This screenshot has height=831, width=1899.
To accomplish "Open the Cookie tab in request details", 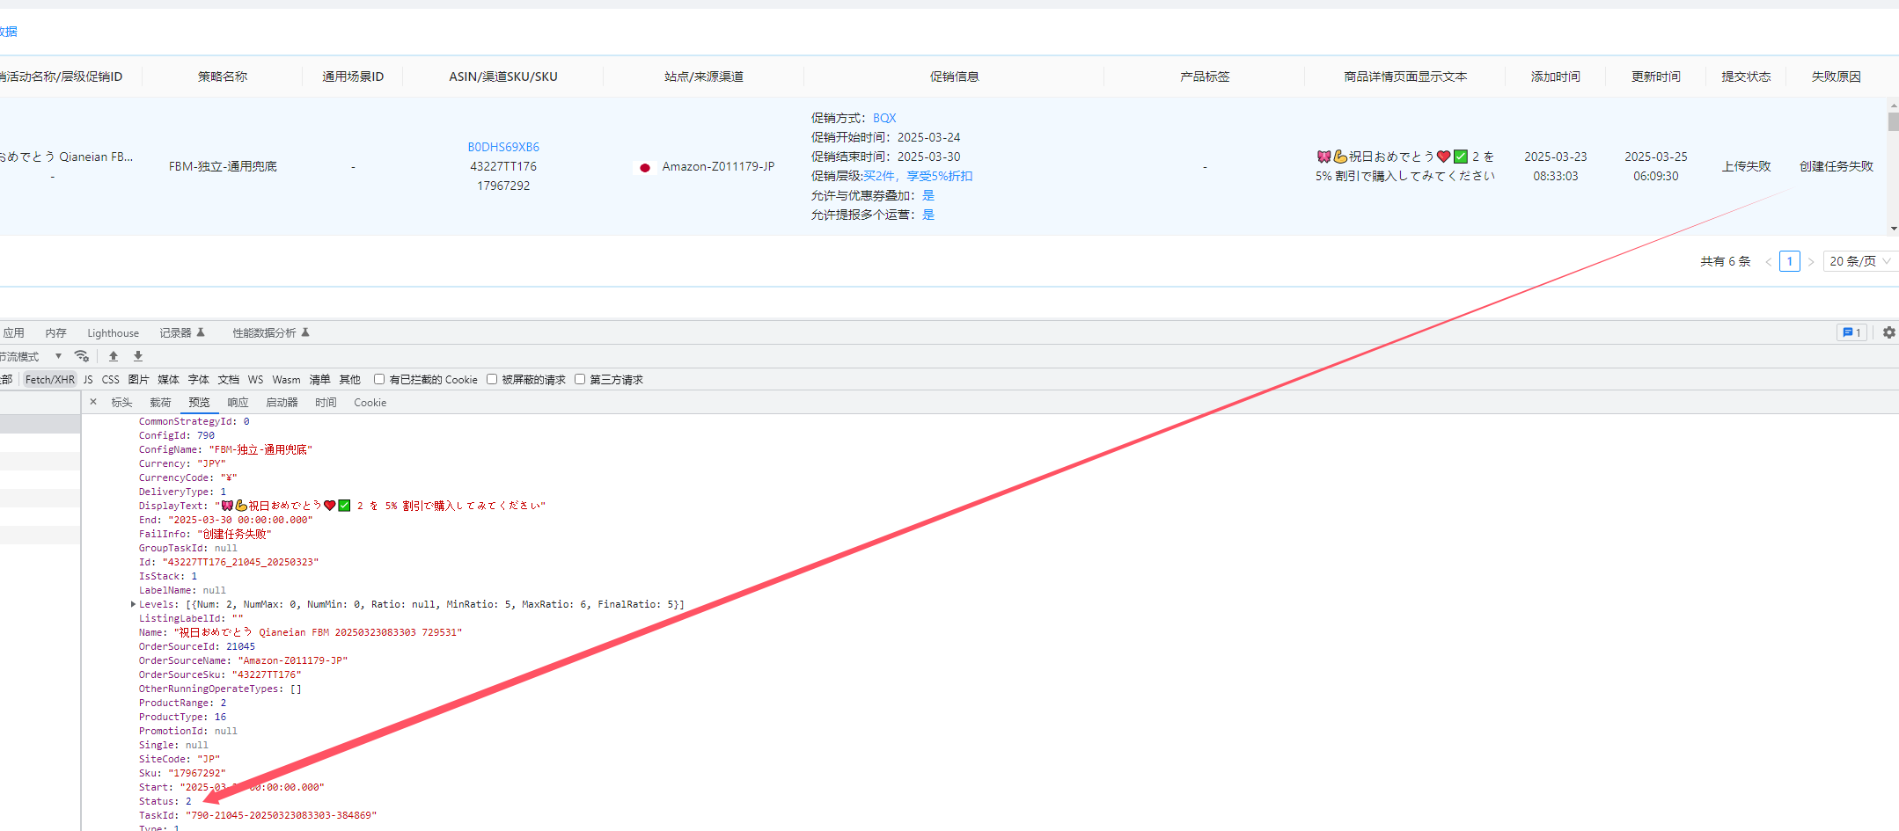I will click(370, 403).
